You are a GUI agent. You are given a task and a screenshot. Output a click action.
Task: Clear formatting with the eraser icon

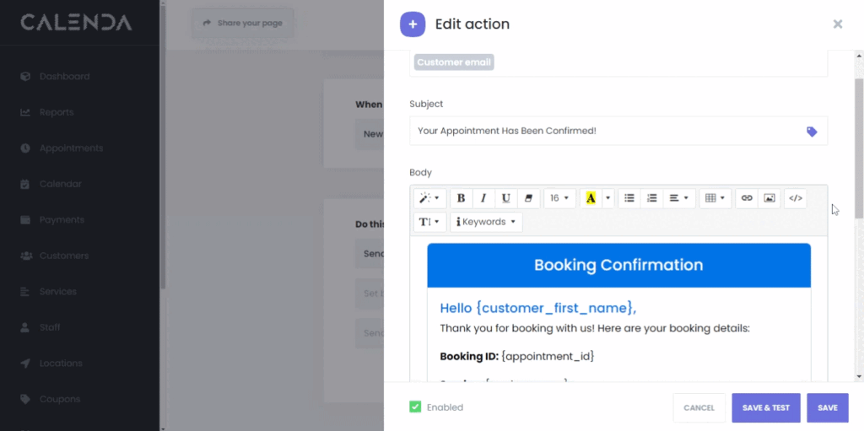(x=528, y=198)
